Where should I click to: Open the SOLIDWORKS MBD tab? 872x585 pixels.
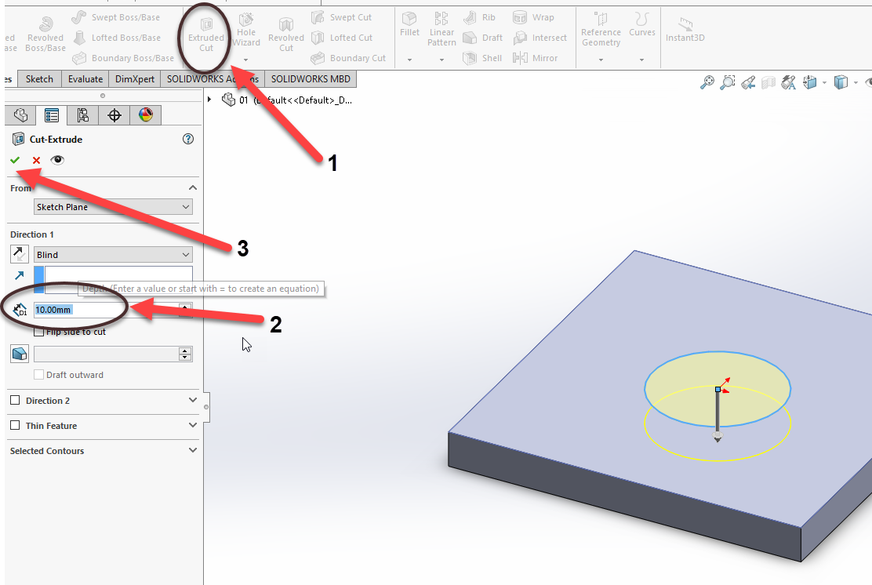click(x=312, y=78)
